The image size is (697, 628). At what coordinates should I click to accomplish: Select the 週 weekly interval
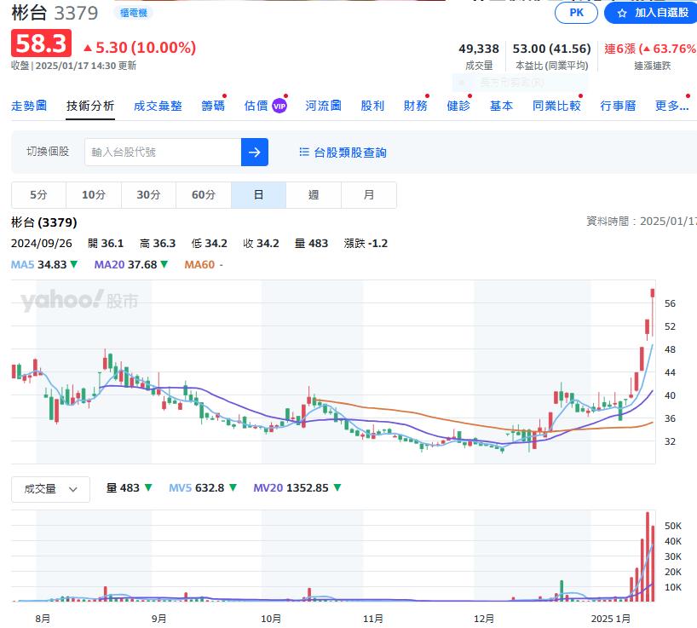point(314,194)
